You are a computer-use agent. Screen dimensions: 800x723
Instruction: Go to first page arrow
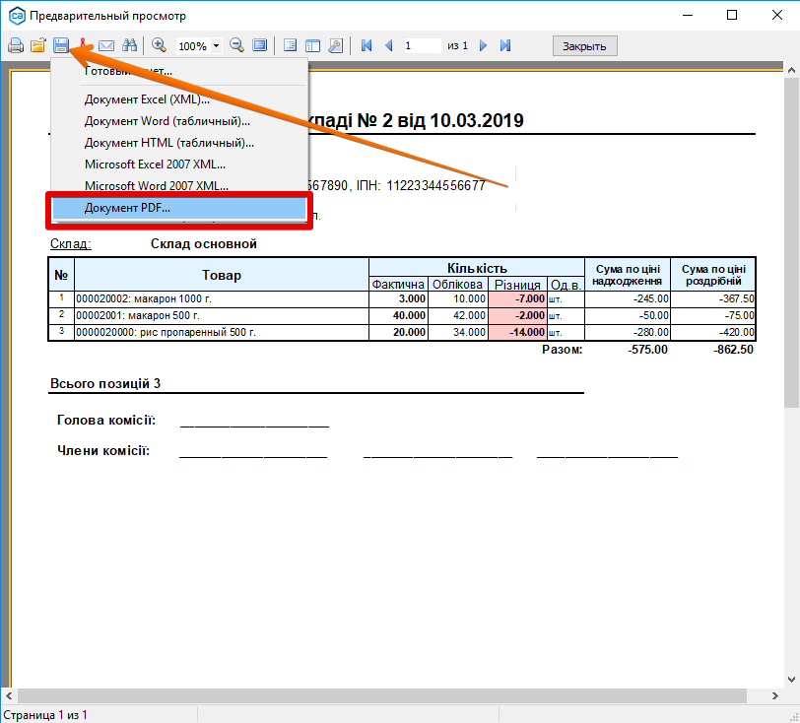point(367,46)
